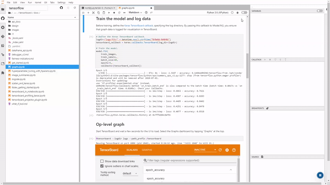The width and height of the screenshot is (330, 185).
Task: Insert a cell below with plus
Action: click(x=88, y=13)
